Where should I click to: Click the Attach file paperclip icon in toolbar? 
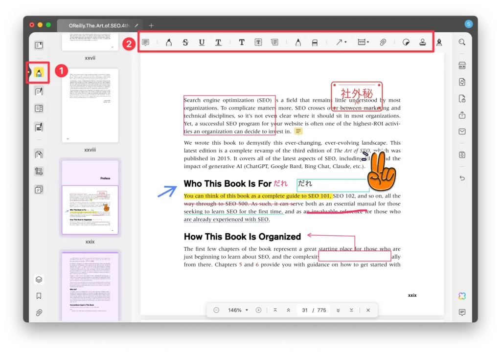(383, 43)
